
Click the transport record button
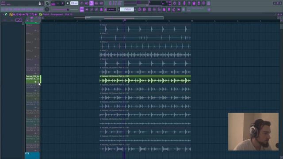click(x=68, y=3)
